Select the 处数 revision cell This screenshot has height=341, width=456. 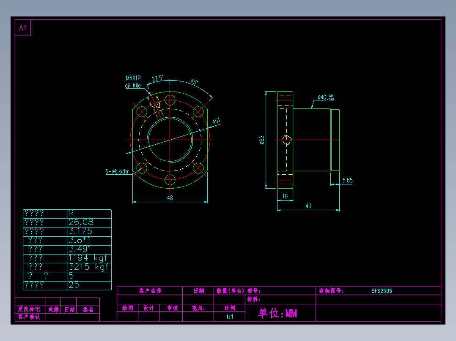point(53,309)
